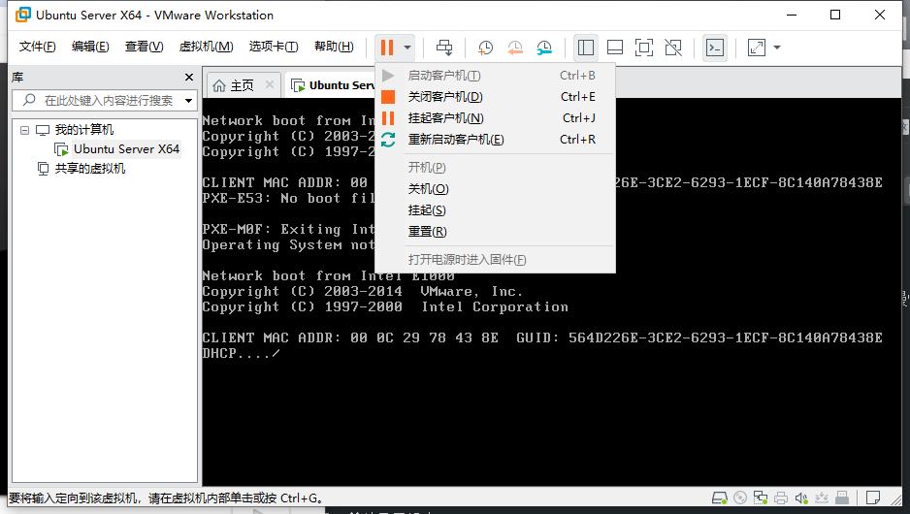Select 挂起(S) in the power menu

pos(495,210)
